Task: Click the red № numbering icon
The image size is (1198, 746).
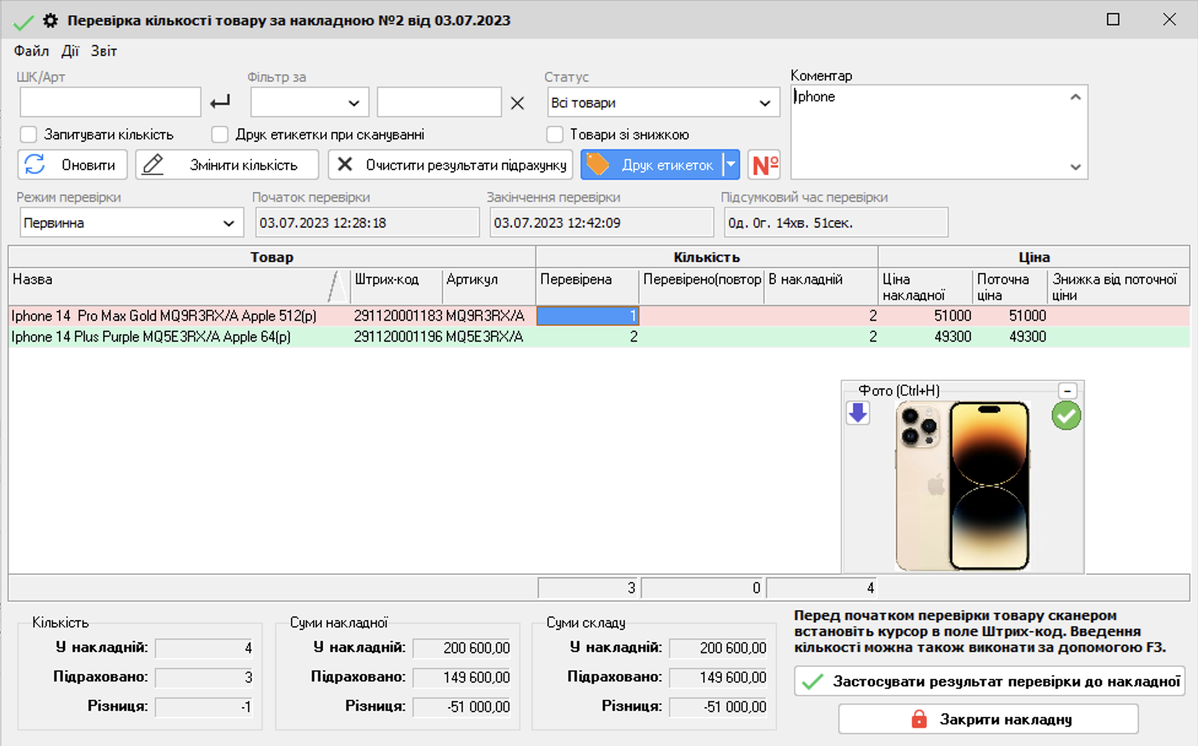Action: point(765,164)
